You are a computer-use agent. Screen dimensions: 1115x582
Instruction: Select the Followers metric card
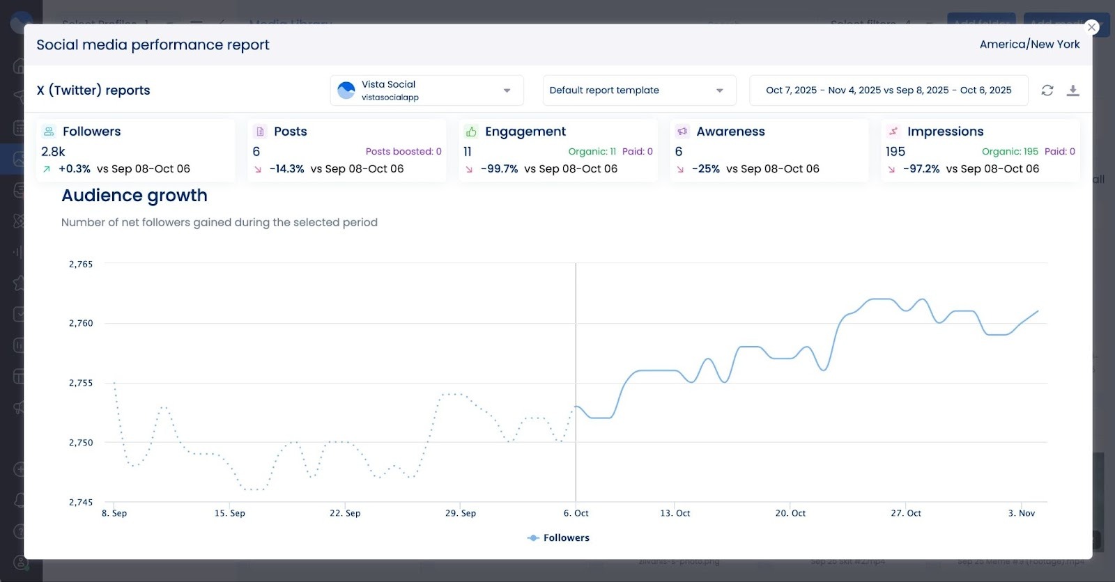[x=135, y=150]
